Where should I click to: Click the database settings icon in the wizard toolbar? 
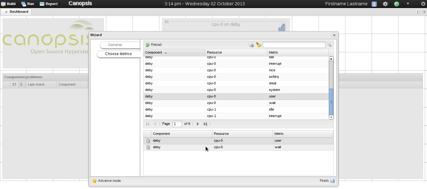pyautogui.click(x=251, y=45)
